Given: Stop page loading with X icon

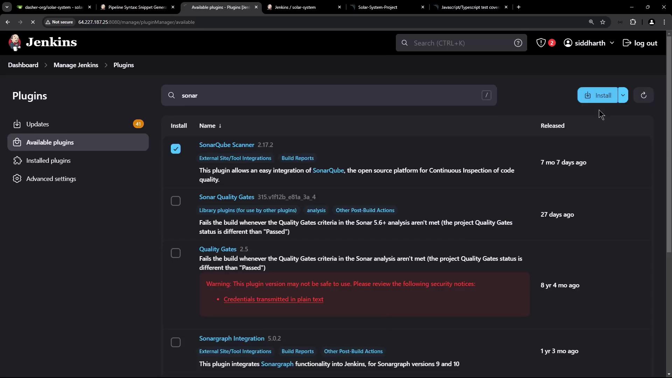Looking at the screenshot, I should click(33, 22).
